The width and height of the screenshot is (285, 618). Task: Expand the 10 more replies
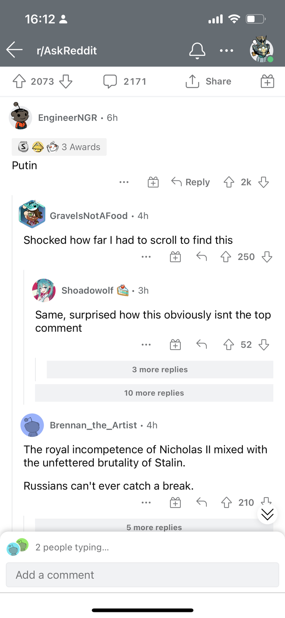pos(154,393)
